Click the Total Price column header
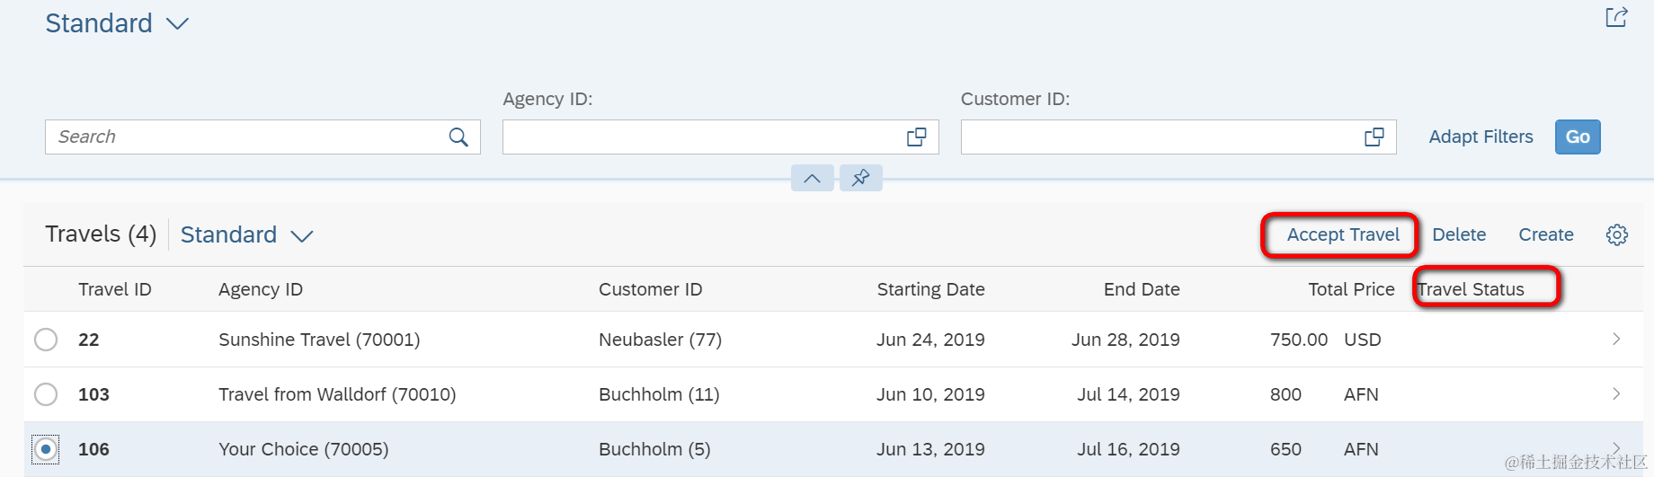The width and height of the screenshot is (1654, 477). pos(1350,289)
